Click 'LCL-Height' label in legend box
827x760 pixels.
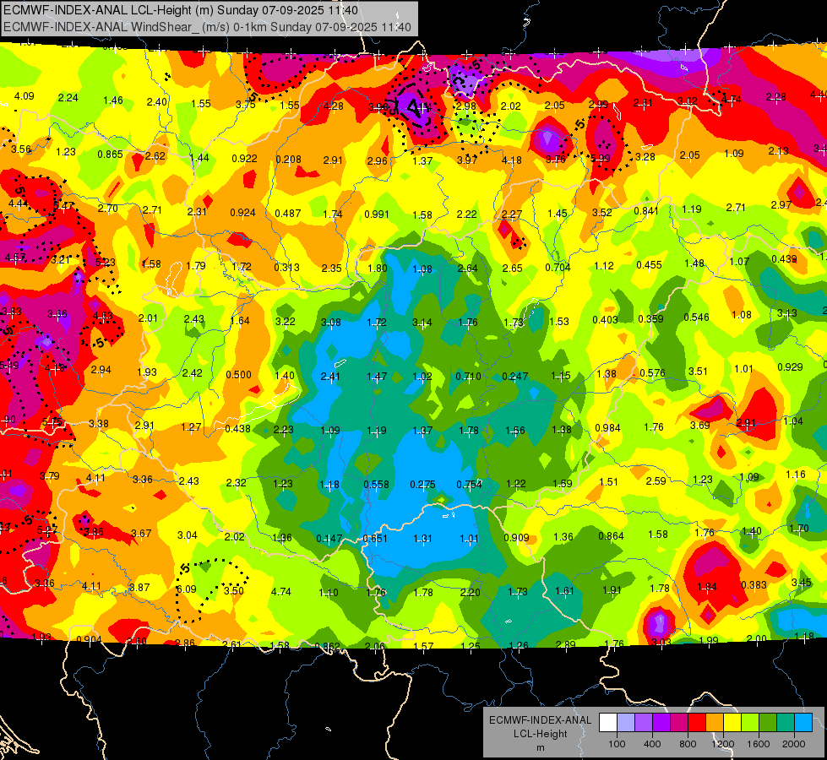pos(540,734)
